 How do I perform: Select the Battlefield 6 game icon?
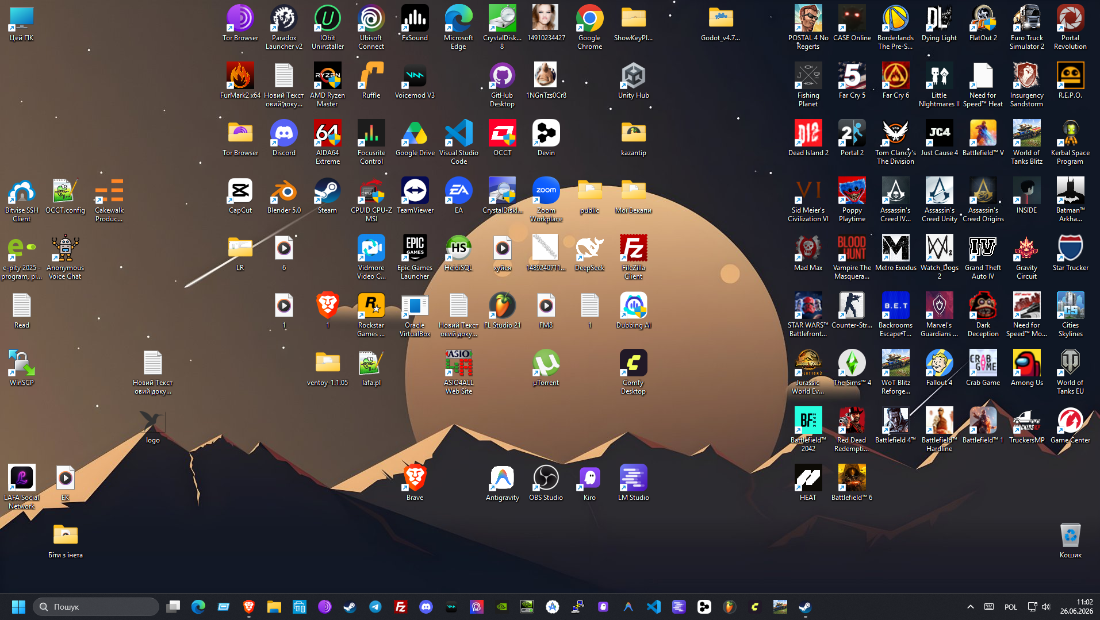coord(852,483)
